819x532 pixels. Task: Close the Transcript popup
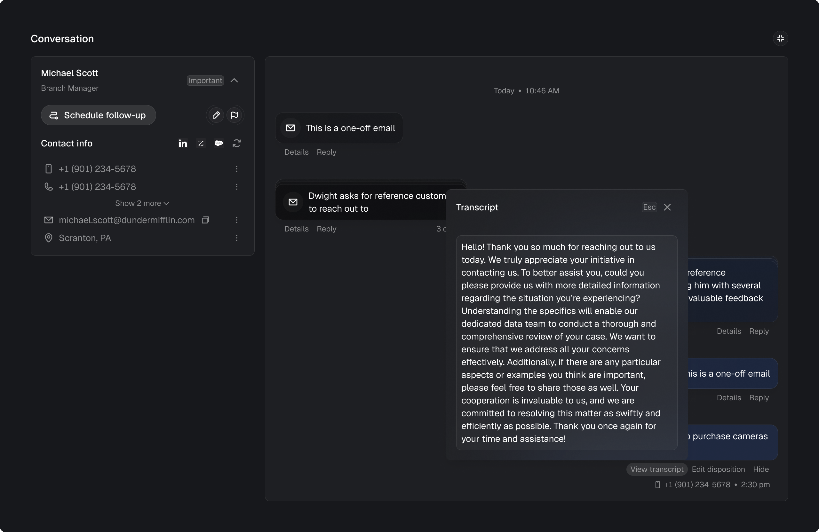click(667, 207)
